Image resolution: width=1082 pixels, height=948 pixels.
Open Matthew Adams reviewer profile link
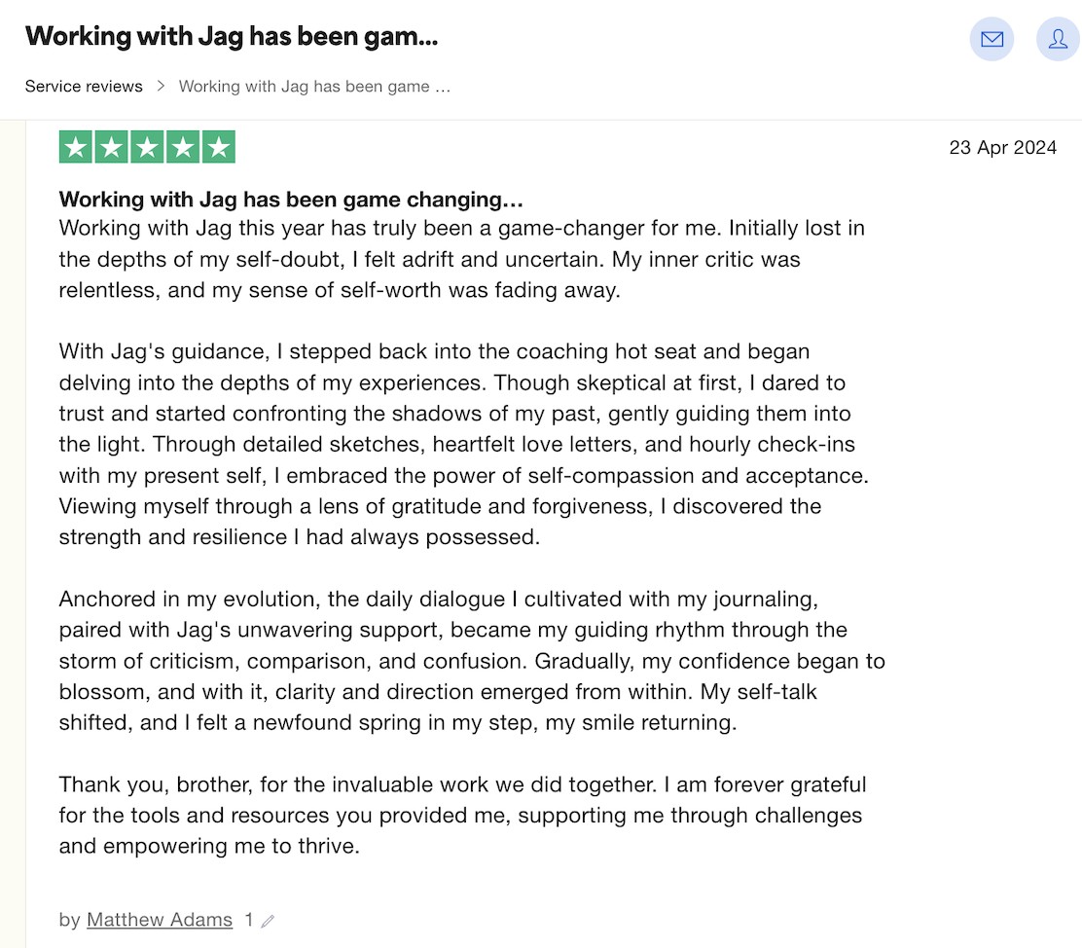coord(160,920)
